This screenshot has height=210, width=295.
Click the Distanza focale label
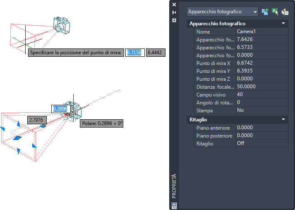pos(215,87)
